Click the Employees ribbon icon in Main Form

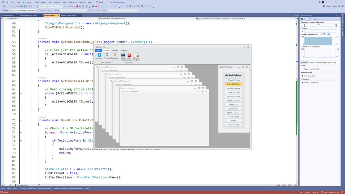click(99, 56)
